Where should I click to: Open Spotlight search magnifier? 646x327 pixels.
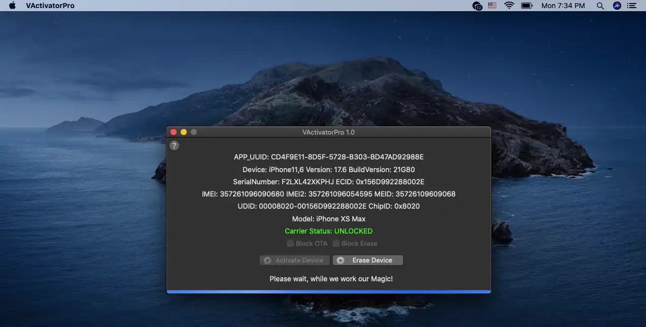point(600,6)
